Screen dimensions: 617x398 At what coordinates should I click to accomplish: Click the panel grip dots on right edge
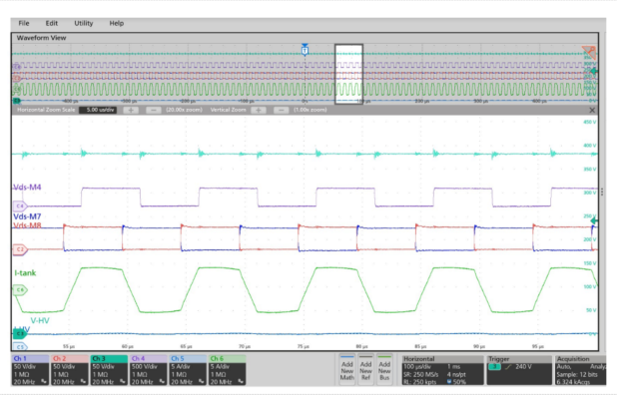pos(602,192)
